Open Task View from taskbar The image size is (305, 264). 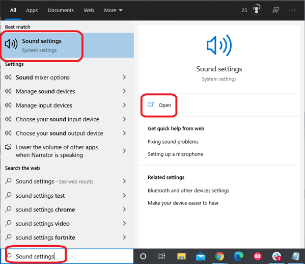tap(161, 256)
